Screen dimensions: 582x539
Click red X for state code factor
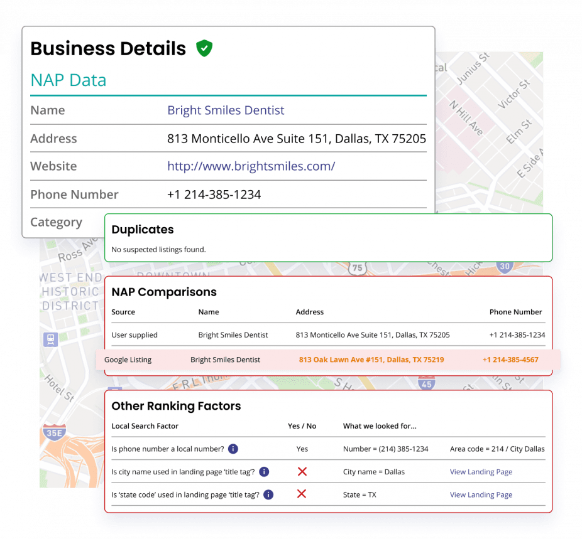tap(302, 494)
